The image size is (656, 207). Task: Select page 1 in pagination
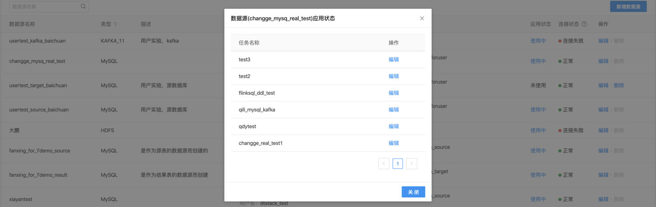click(398, 164)
